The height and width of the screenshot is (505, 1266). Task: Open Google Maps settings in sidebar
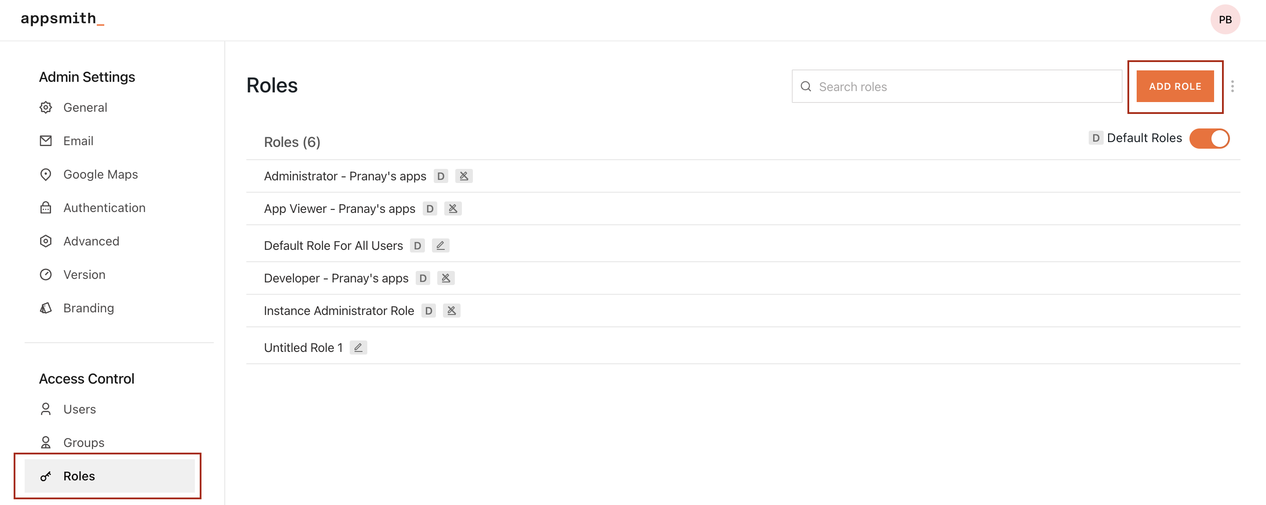pyautogui.click(x=100, y=174)
